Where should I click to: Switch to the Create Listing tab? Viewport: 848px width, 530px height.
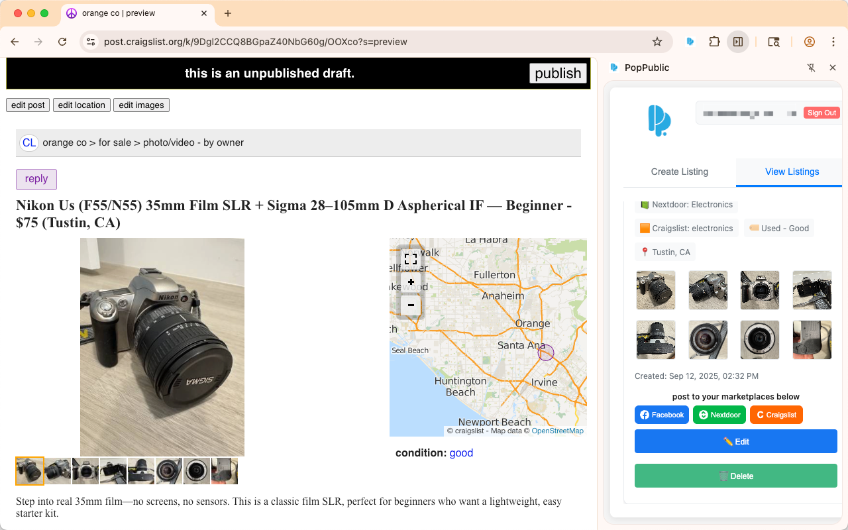click(x=680, y=172)
